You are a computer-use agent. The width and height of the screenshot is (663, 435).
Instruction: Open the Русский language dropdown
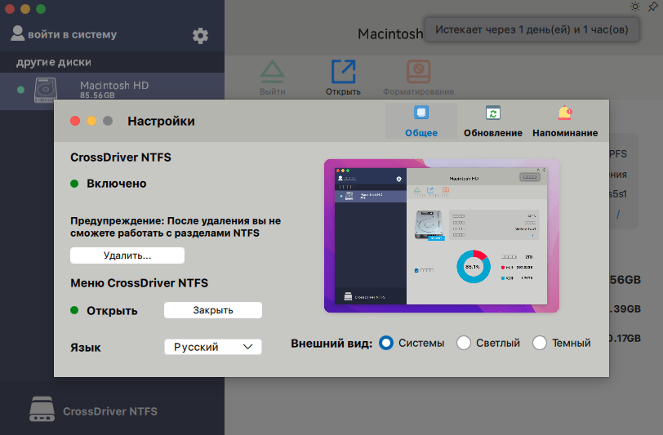pyautogui.click(x=212, y=347)
